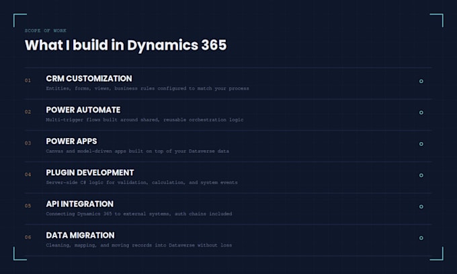Click the circle icon in Plugin Development row

coord(421,176)
